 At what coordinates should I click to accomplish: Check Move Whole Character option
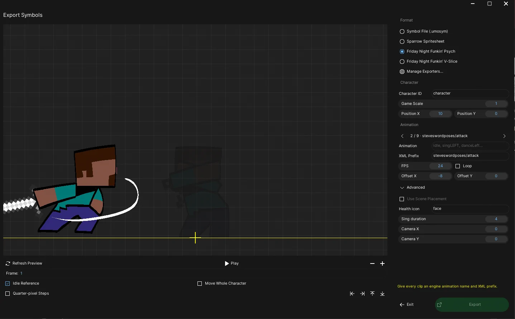(x=200, y=284)
